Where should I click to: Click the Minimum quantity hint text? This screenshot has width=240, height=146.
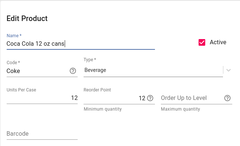click(x=103, y=109)
